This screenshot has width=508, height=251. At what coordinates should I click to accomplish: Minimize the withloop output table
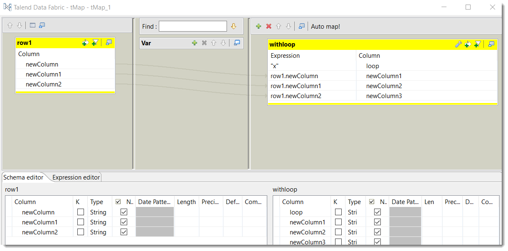[491, 44]
